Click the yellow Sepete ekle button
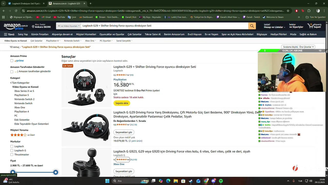Image resolution: width=328 pixels, height=185 pixels. 122,103
